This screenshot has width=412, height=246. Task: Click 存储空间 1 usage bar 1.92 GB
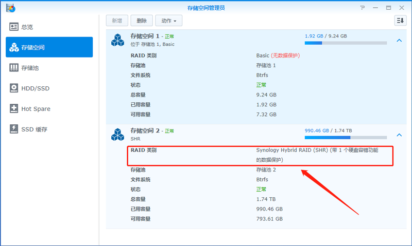(346, 43)
